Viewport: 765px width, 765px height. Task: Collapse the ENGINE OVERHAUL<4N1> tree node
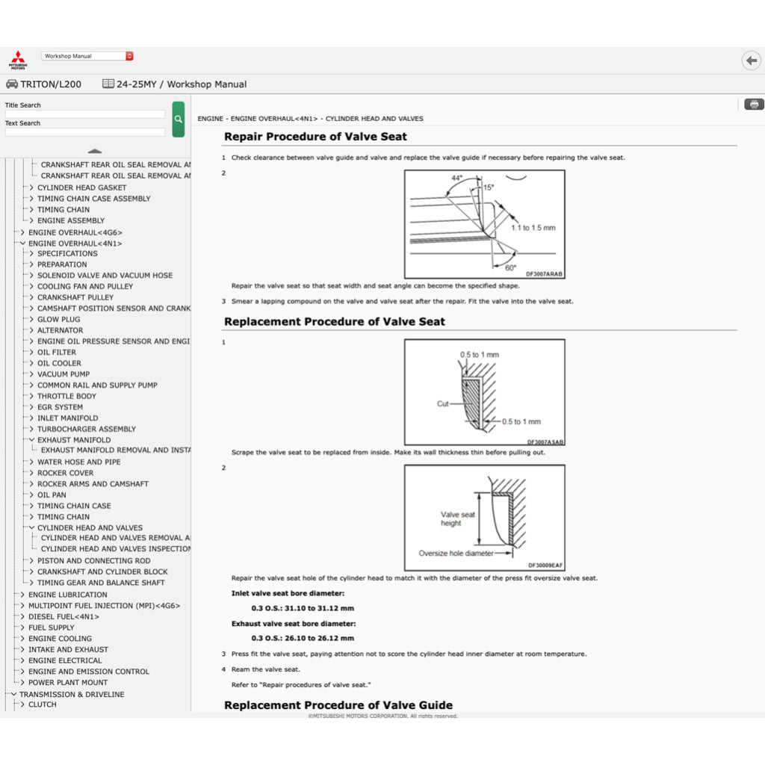[x=22, y=244]
